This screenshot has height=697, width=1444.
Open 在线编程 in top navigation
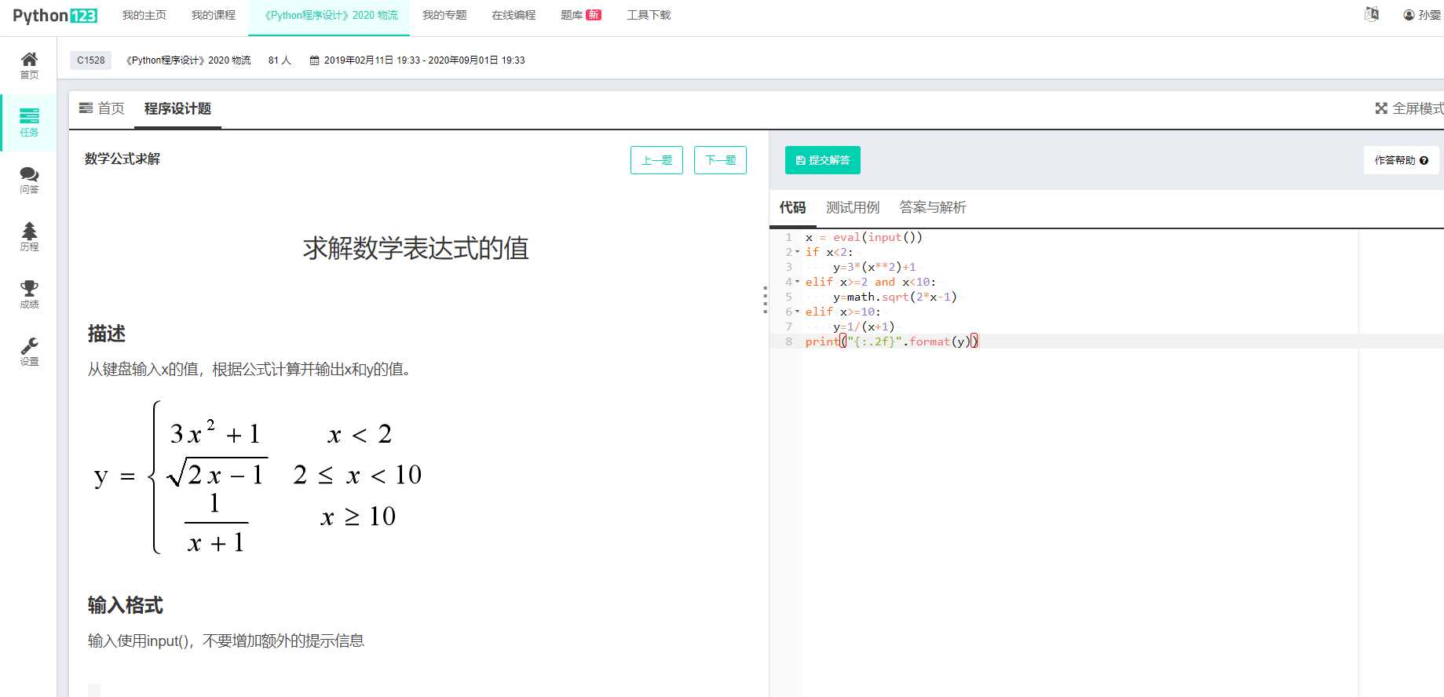[x=514, y=15]
